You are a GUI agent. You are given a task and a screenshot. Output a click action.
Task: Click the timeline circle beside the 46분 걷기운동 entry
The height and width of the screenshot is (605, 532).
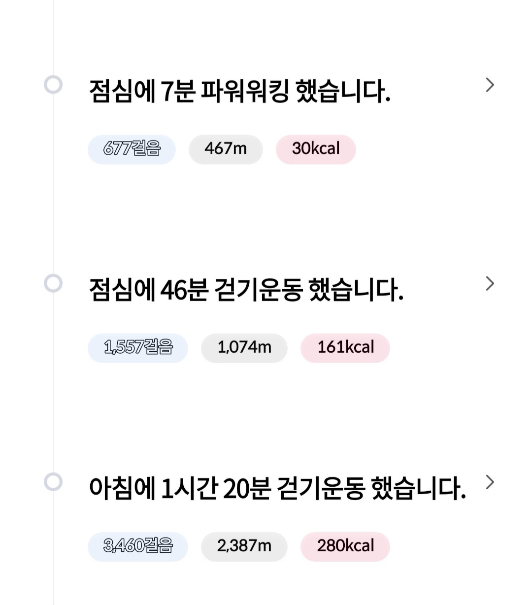53,283
